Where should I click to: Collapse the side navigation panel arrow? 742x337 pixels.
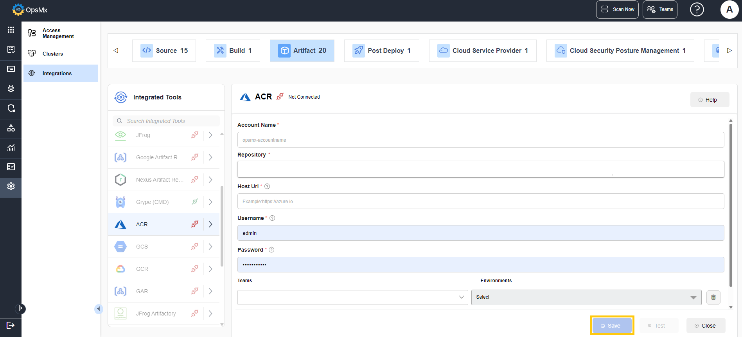point(98,309)
